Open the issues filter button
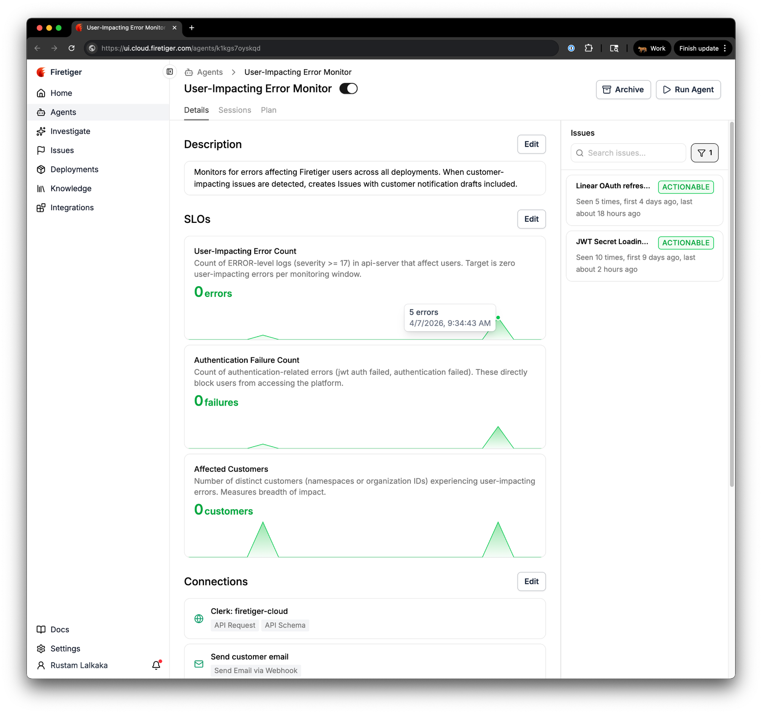Image resolution: width=762 pixels, height=714 pixels. [x=704, y=153]
